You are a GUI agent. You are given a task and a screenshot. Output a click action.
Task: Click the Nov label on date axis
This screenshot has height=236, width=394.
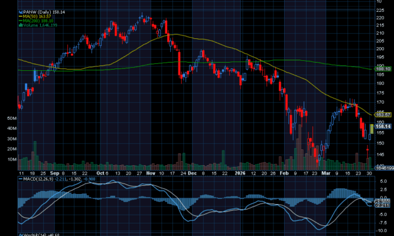[151, 173]
